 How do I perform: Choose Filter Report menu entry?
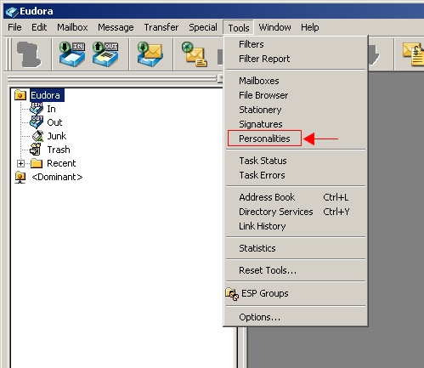[296, 59]
